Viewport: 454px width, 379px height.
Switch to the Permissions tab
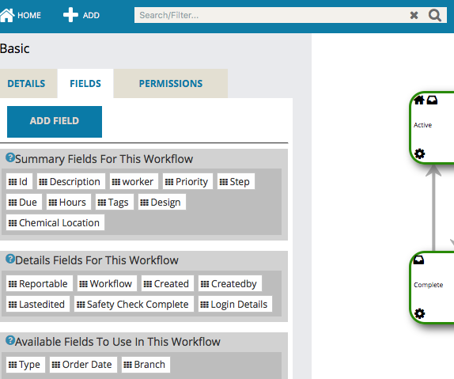(171, 84)
